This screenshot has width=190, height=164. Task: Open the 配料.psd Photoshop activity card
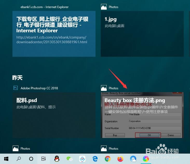click(x=54, y=115)
